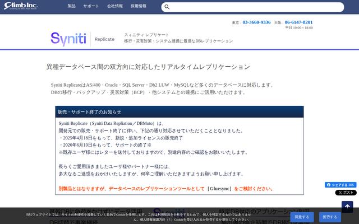Open the 個人情報保護方針 link in cookie banner
Viewport: 359px width, 224px height.
coord(153,220)
